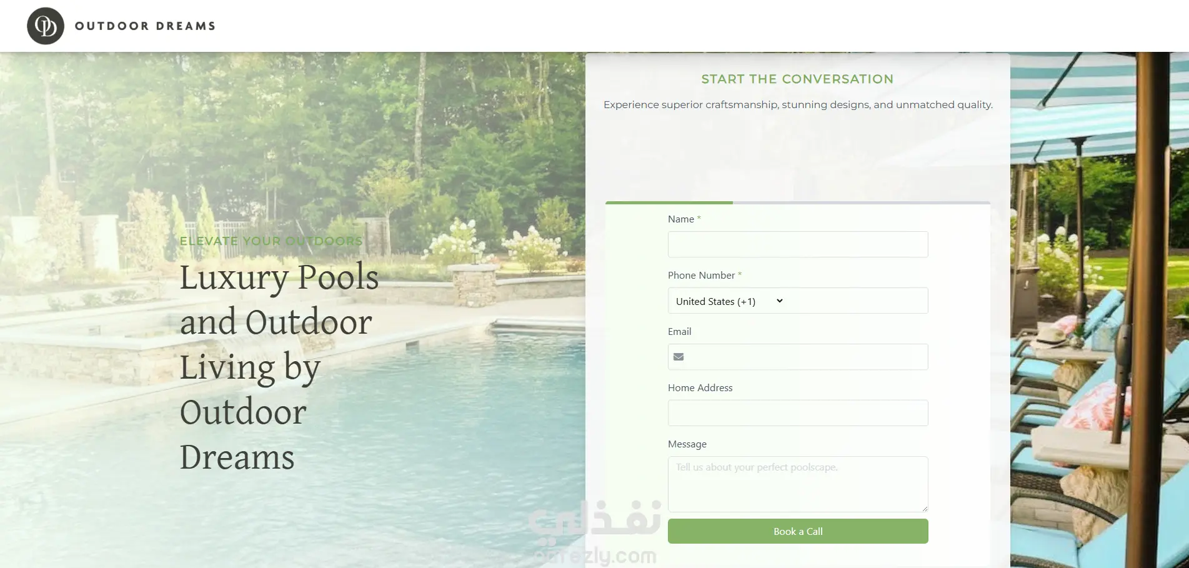Click the Name field label
This screenshot has height=568, width=1189.
pos(681,219)
